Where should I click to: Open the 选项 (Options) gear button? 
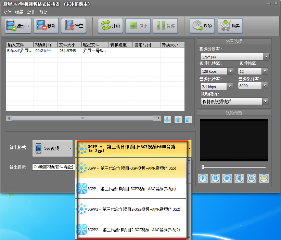tap(202, 26)
